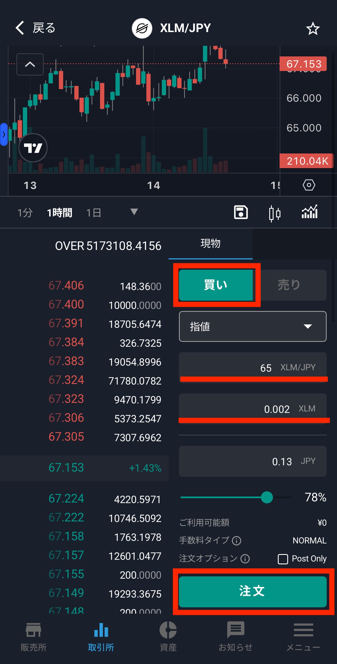Screen dimensions: 337x664
Task: Tap the OVER 5173108.4156 order book header
Action: pyautogui.click(x=108, y=246)
